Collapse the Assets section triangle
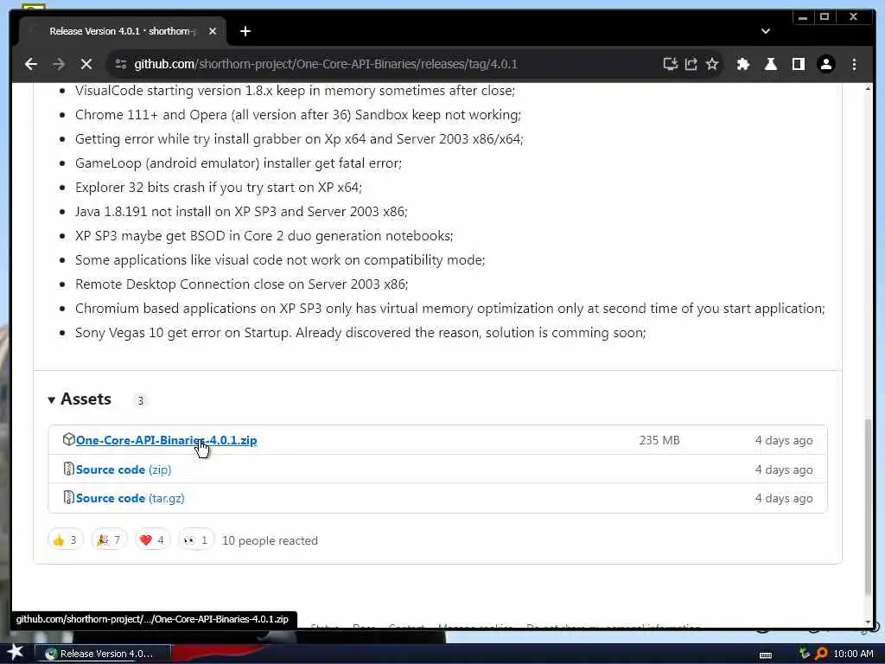Screen dimensions: 885x664 coord(51,399)
